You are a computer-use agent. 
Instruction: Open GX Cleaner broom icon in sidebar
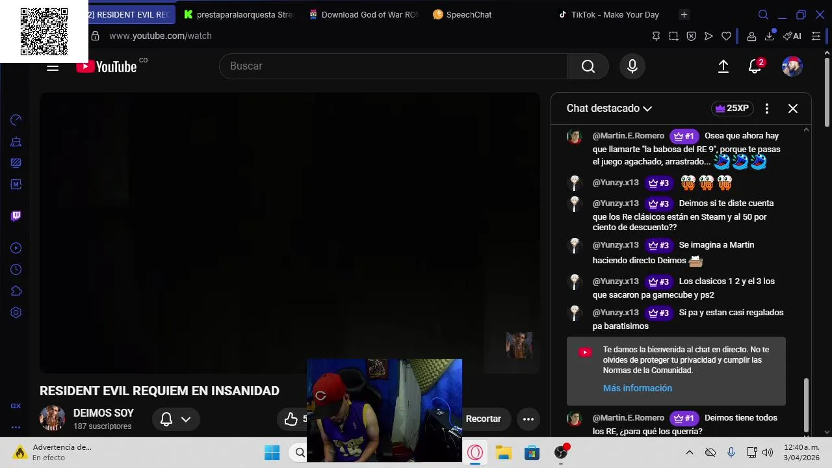point(16,142)
